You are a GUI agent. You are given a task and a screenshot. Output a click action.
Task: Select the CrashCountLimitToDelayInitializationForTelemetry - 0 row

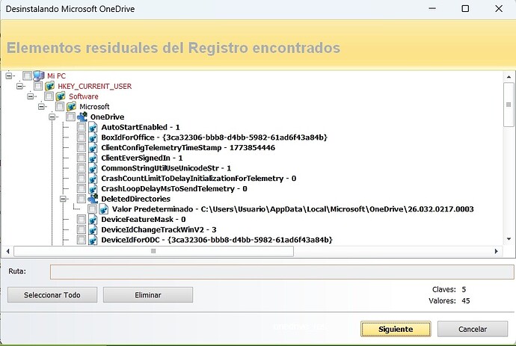(198, 179)
